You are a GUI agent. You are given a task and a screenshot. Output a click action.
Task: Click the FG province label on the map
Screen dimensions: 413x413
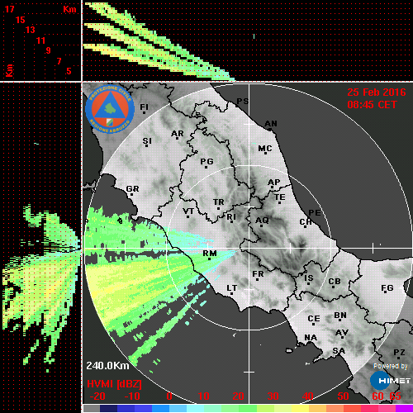click(387, 288)
